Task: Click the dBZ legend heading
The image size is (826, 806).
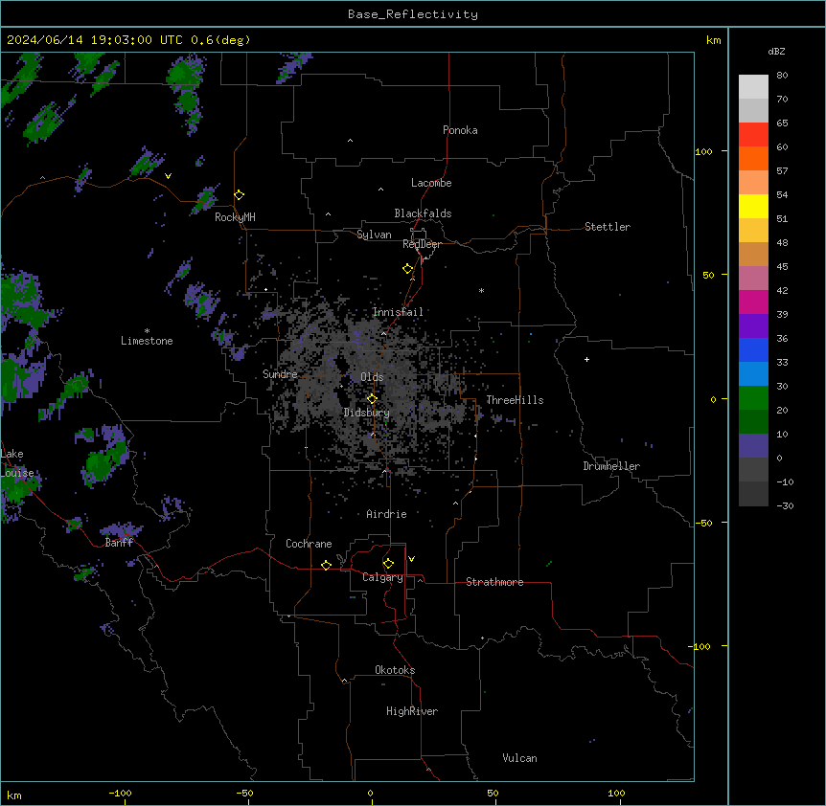Action: (776, 51)
